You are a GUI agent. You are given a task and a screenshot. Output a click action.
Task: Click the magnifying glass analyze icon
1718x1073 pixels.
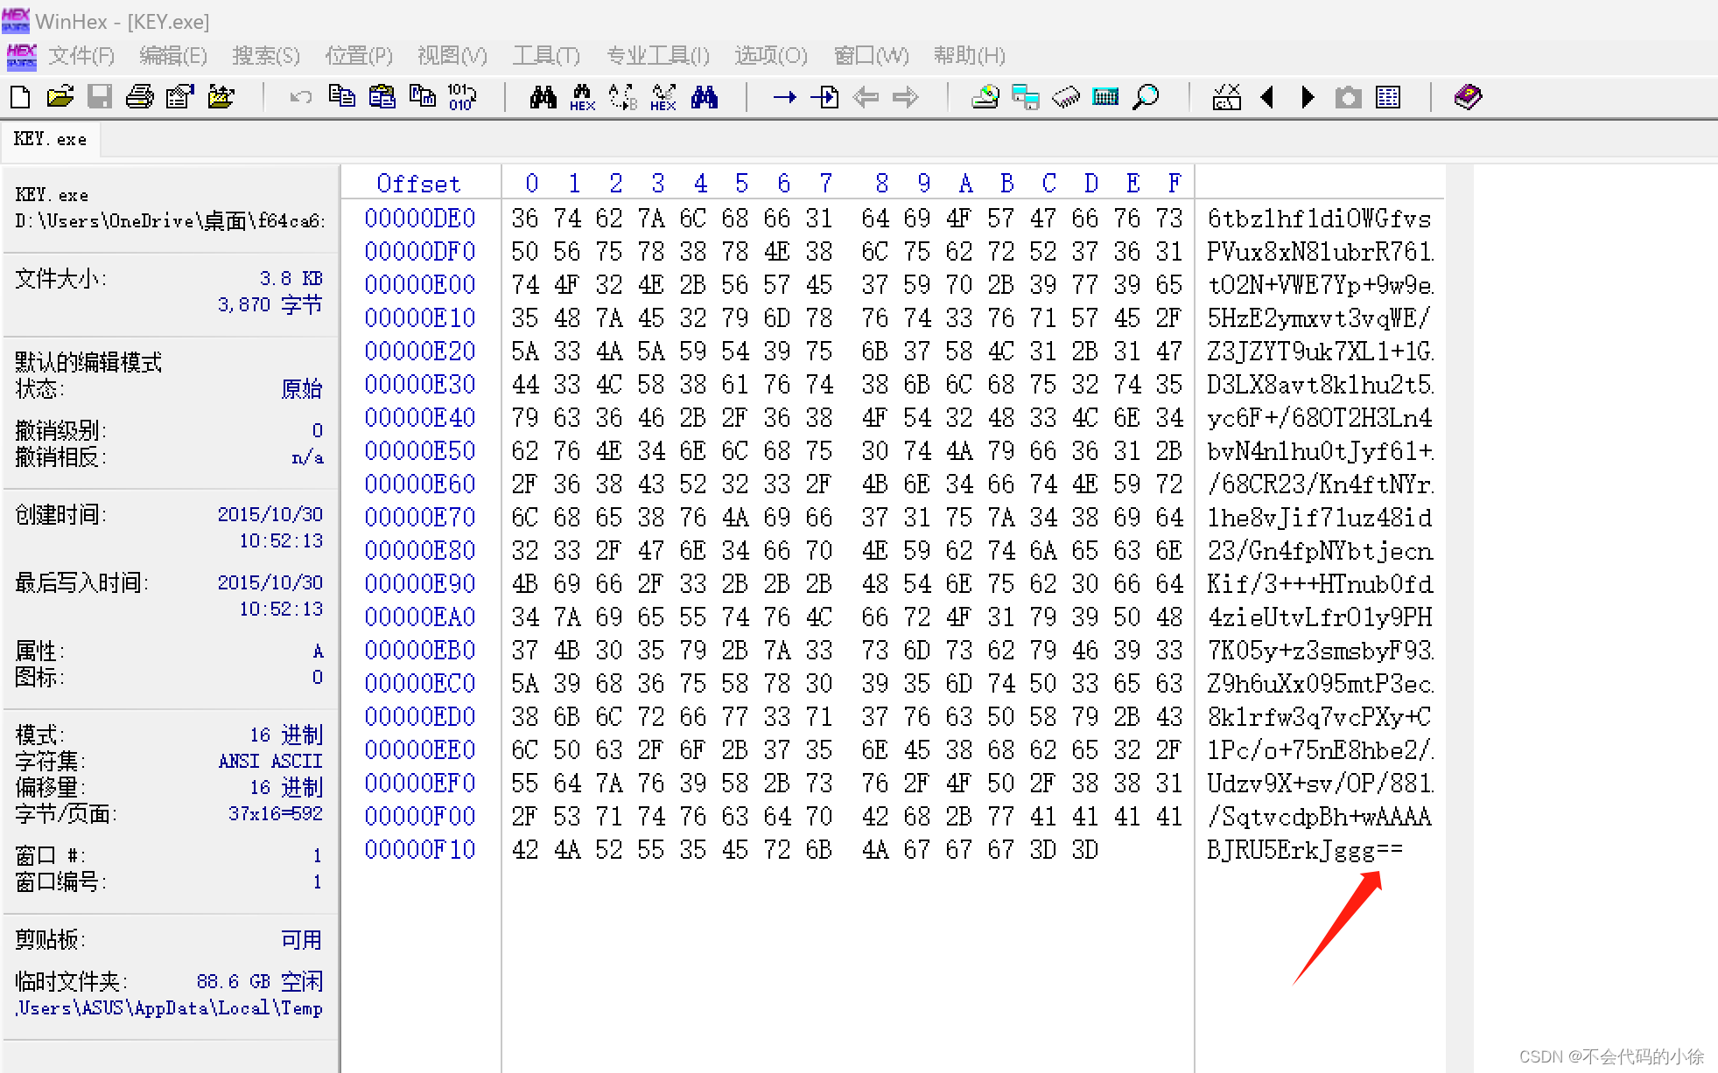[x=1146, y=97]
